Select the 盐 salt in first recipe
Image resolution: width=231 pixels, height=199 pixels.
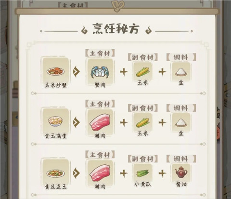[x=181, y=72]
